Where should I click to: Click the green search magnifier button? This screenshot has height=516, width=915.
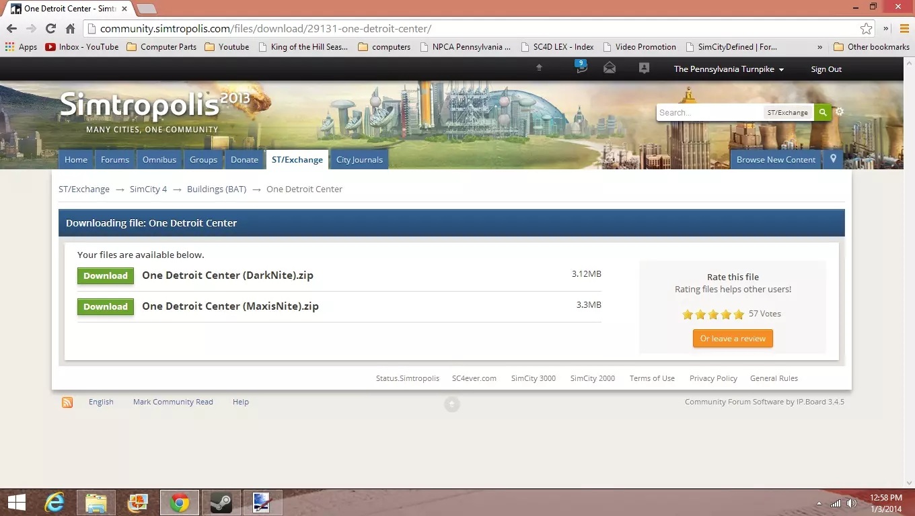click(x=822, y=112)
